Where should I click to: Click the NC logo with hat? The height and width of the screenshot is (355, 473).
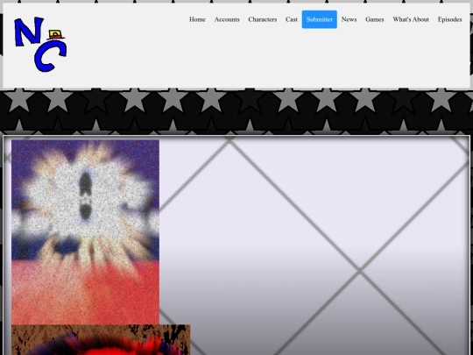(x=40, y=45)
